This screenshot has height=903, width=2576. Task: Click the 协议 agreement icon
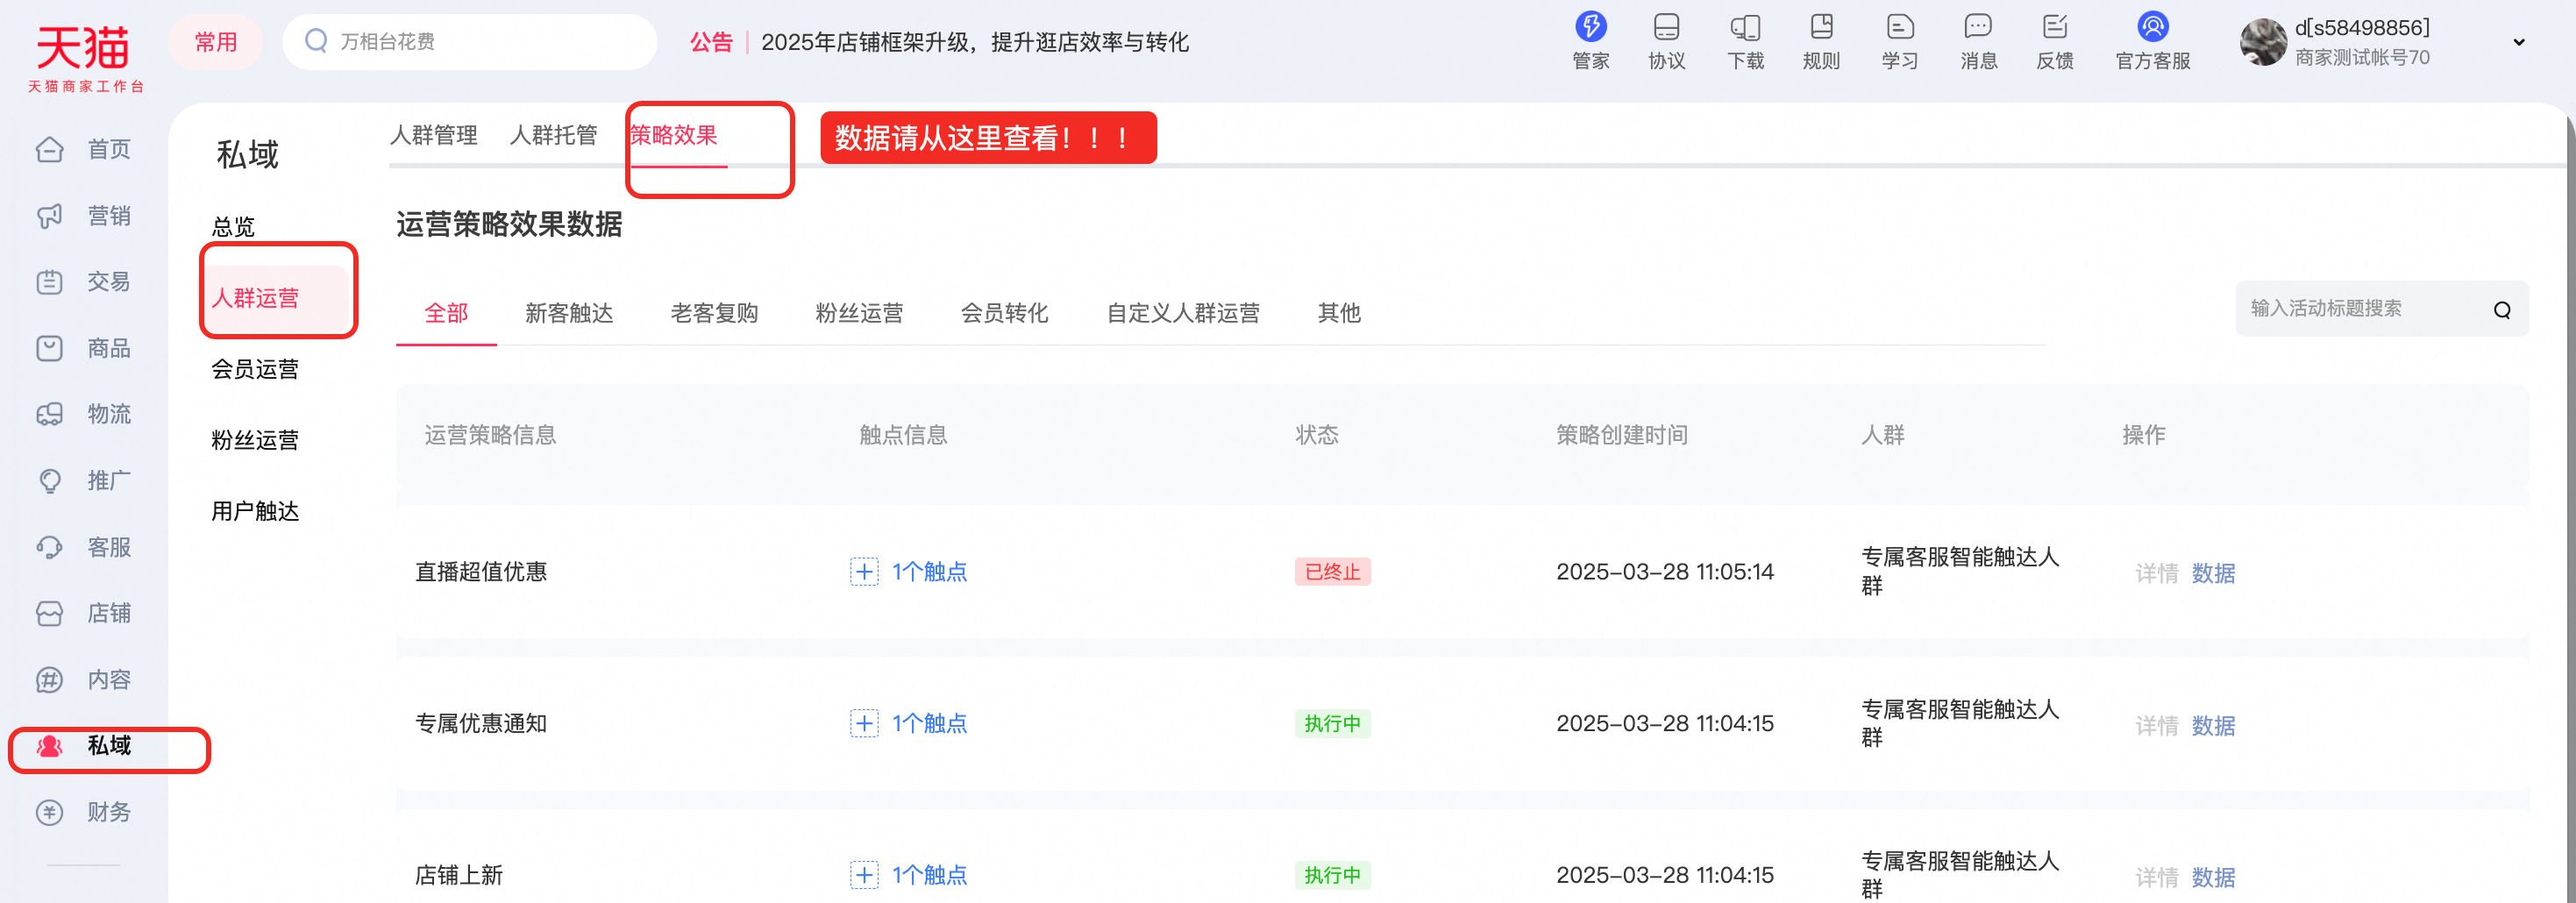[1666, 28]
